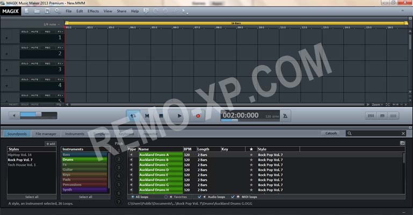
Task: Switch to the Instruments tab
Action: 75,134
